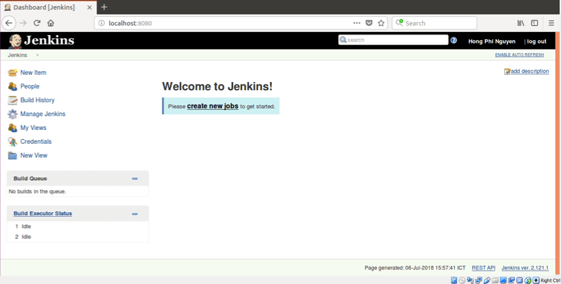This screenshot has width=561, height=284.
Task: Click the browser Home icon
Action: pos(51,23)
